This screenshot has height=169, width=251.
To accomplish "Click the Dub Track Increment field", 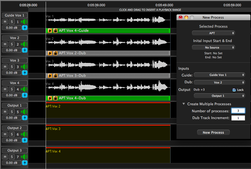I will click(238, 118).
